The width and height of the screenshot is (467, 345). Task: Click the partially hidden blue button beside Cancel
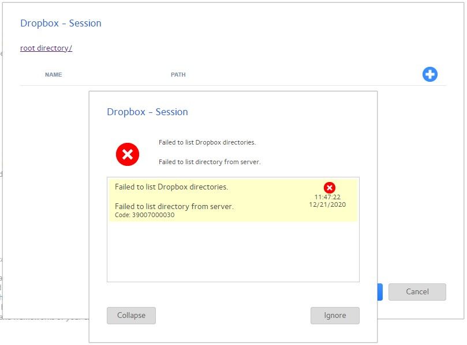pos(380,292)
